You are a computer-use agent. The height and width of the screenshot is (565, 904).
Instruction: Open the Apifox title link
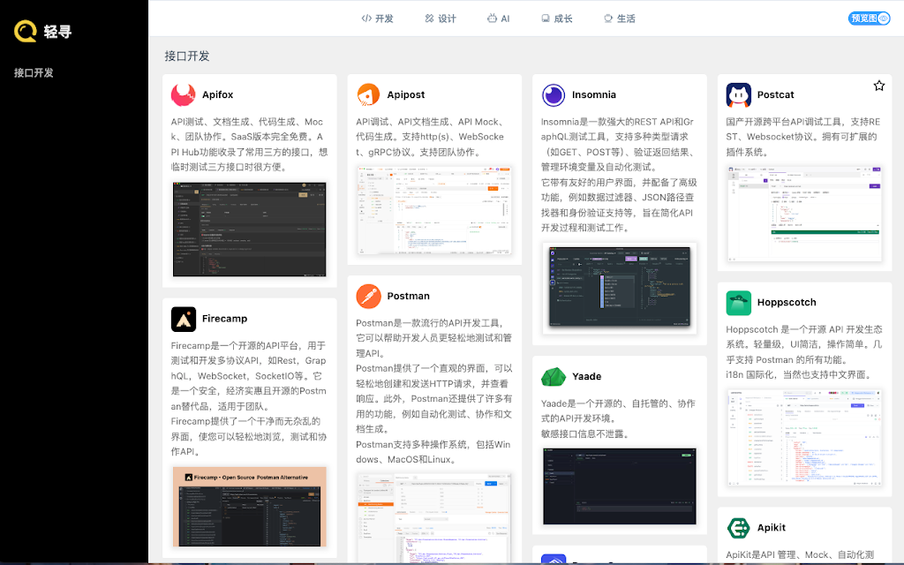click(x=217, y=94)
